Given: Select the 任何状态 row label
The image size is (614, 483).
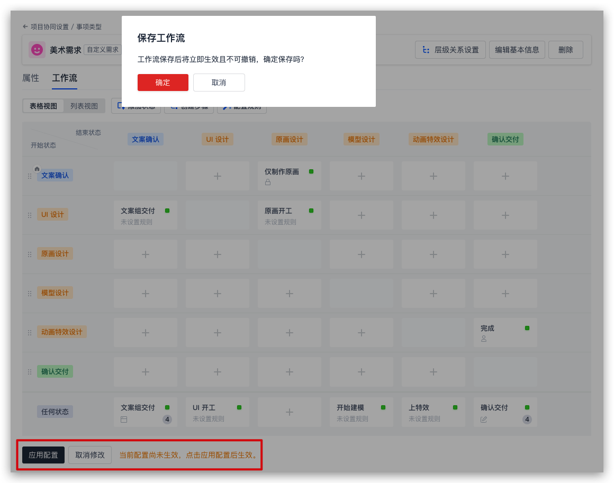Looking at the screenshot, I should 55,412.
